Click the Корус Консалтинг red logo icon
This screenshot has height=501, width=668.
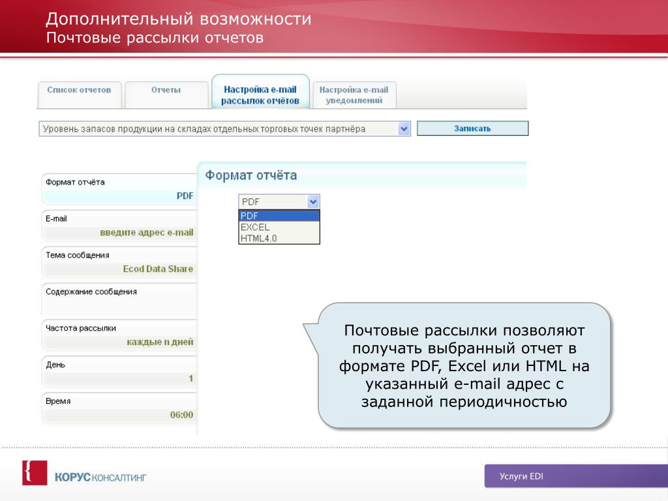[35, 472]
